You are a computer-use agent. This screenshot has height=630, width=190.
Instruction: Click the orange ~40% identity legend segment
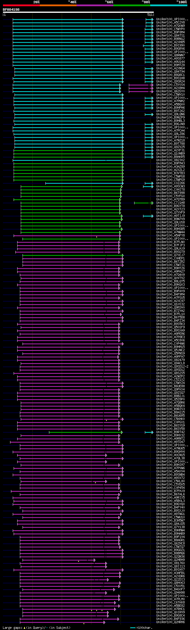[x=58, y=5]
